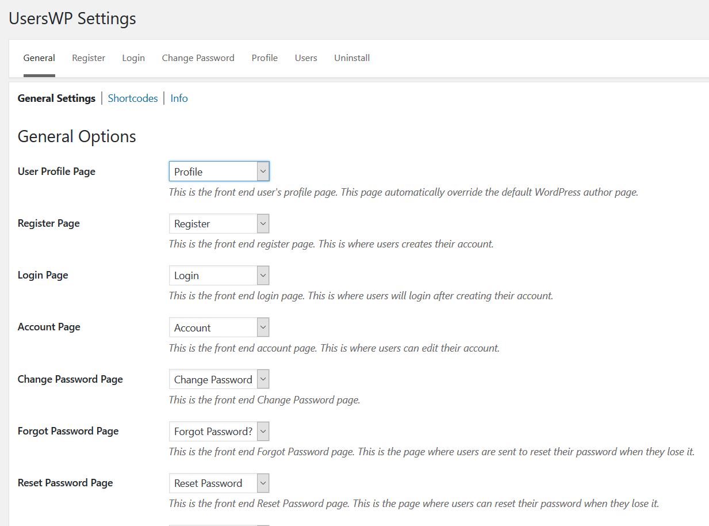Open the Shortcodes sub-section link

(133, 98)
